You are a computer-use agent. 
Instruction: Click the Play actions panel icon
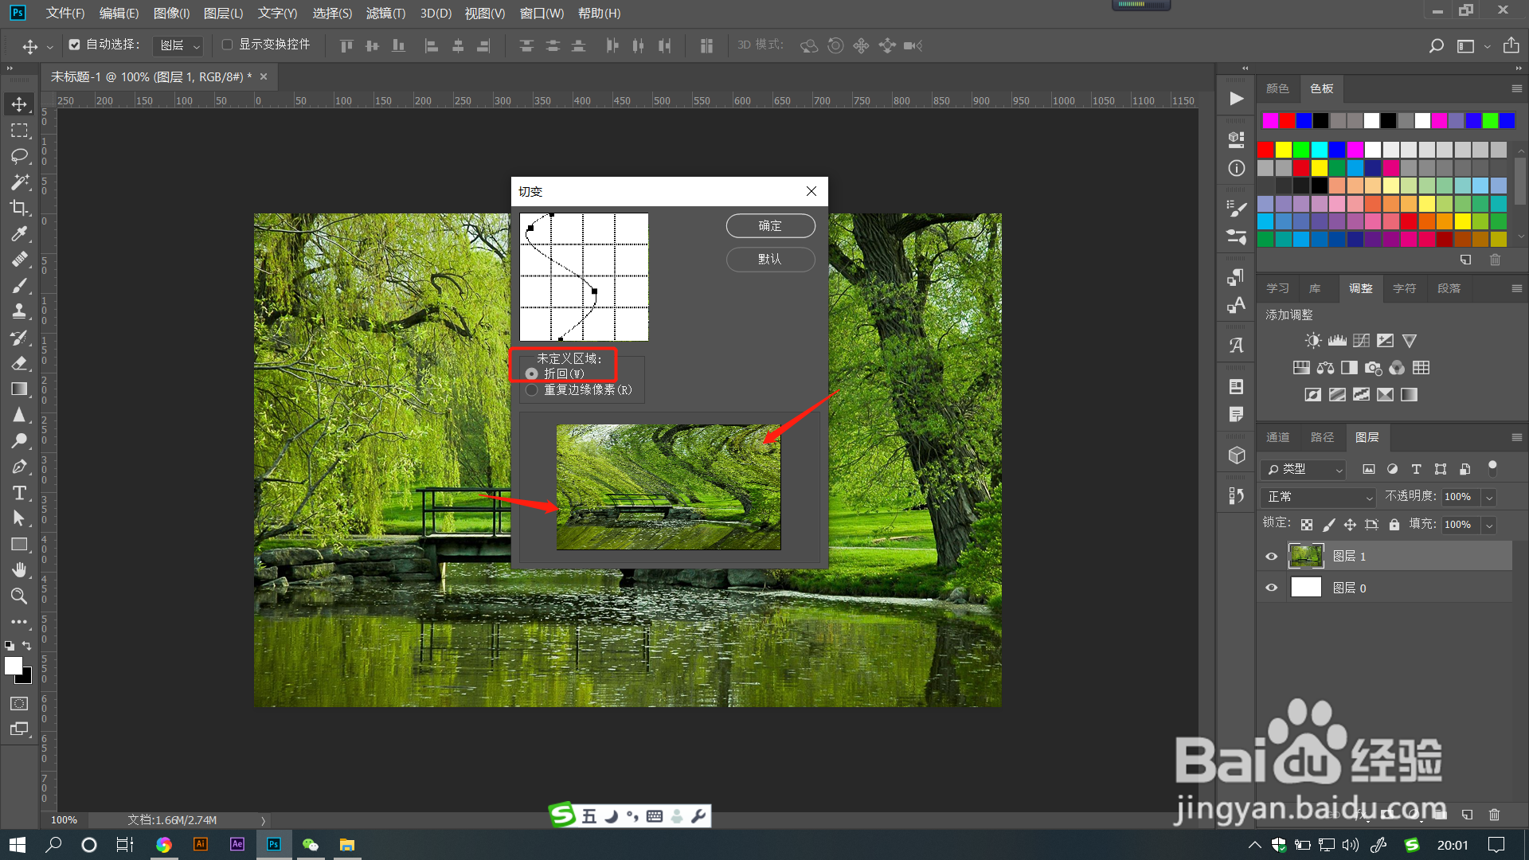coord(1236,99)
